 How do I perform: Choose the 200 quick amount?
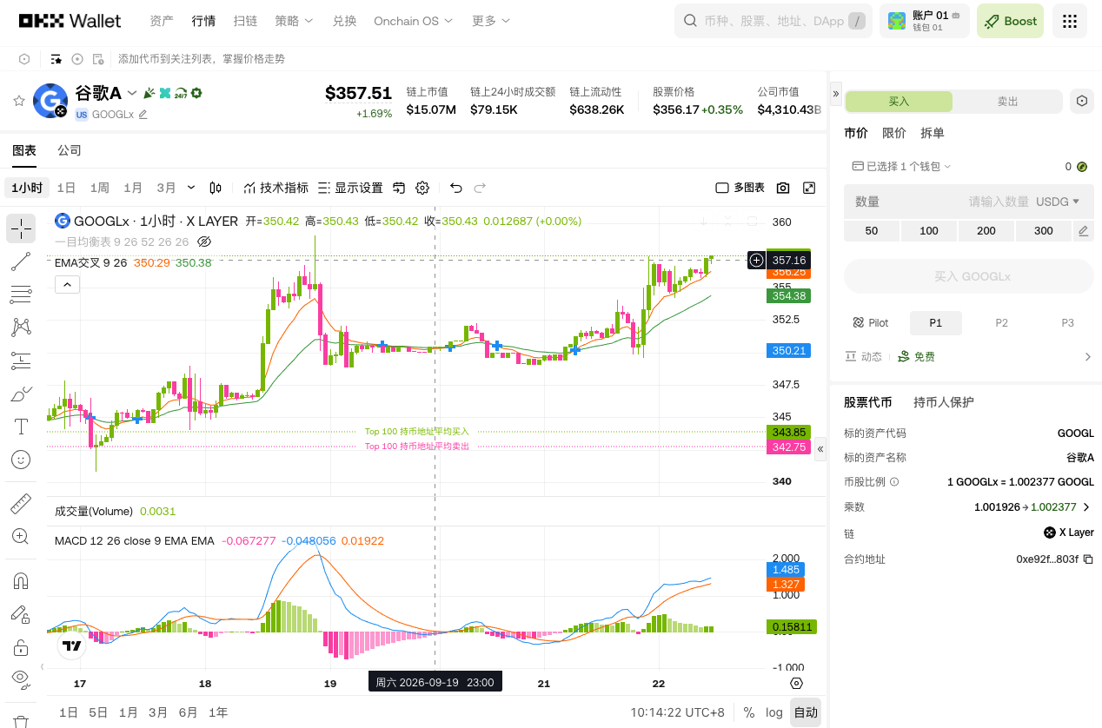click(x=986, y=231)
